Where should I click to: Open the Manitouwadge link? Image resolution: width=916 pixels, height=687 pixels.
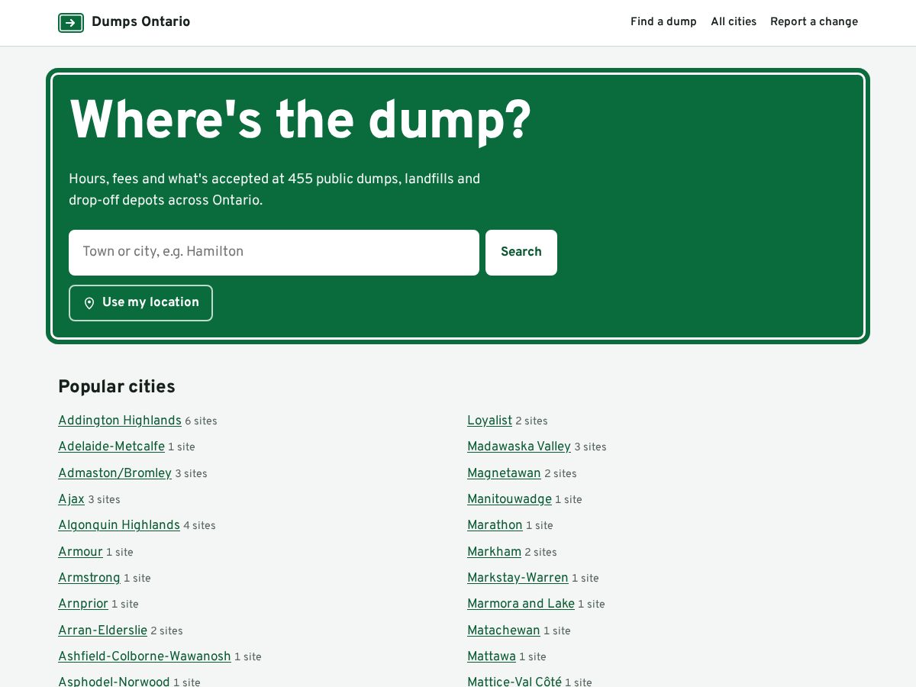[509, 499]
